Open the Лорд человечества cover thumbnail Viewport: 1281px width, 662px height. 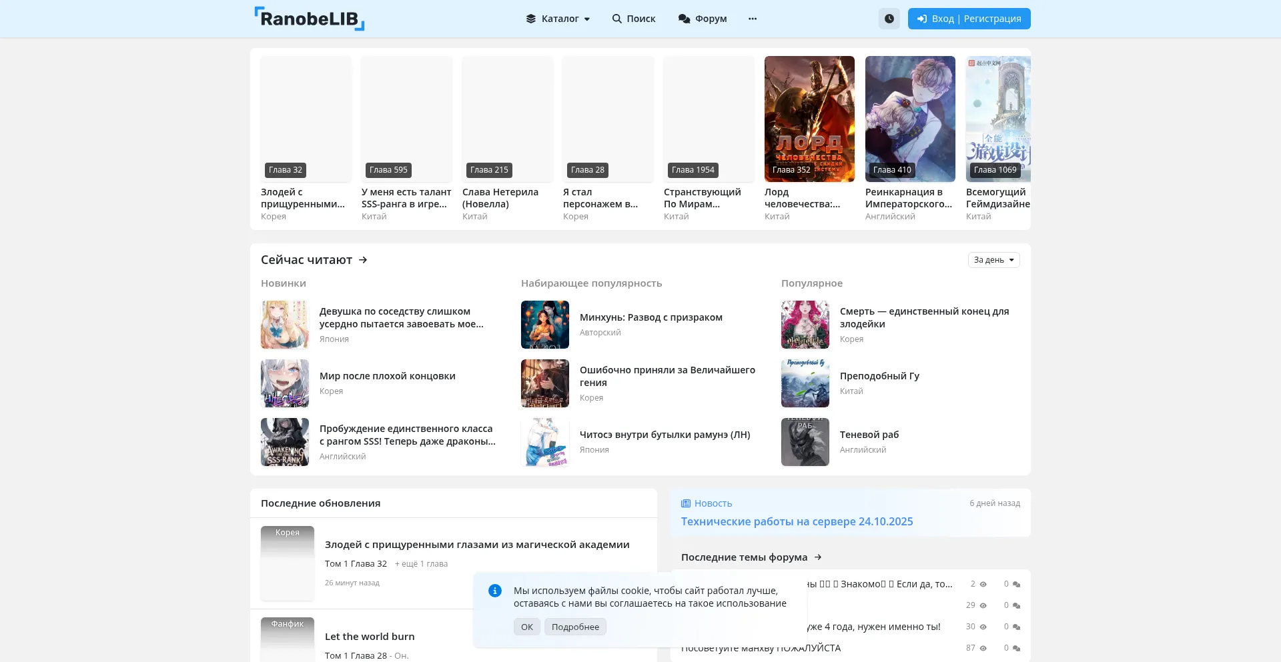pos(809,119)
